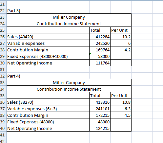
Task: Click Contribution Income Statement in row 24
Action: coord(69,24)
